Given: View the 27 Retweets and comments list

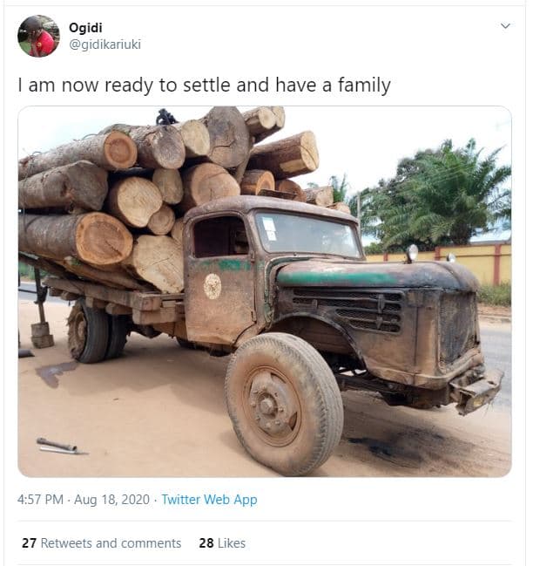Looking at the screenshot, I should point(101,542).
